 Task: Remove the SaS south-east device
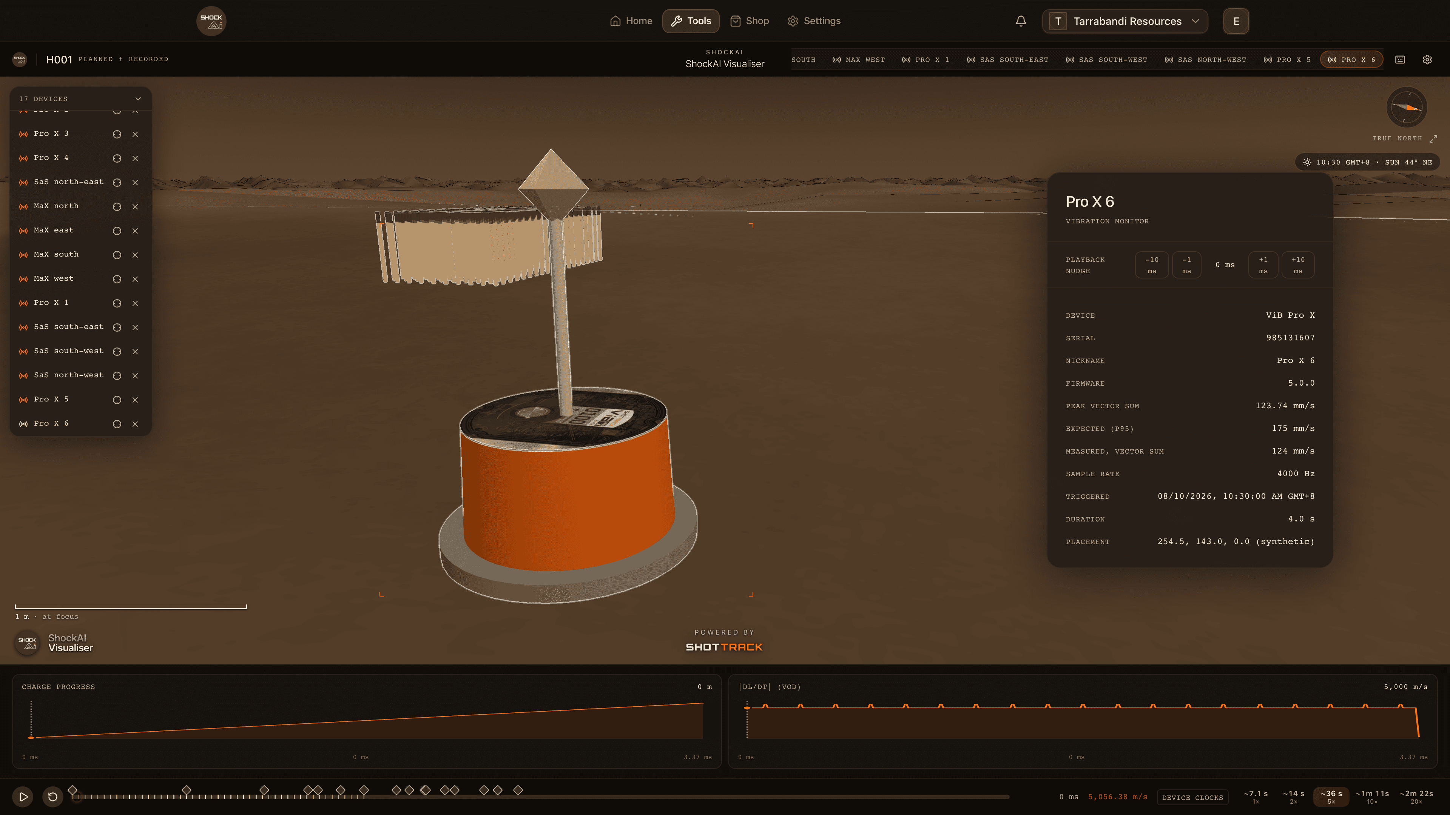point(135,327)
